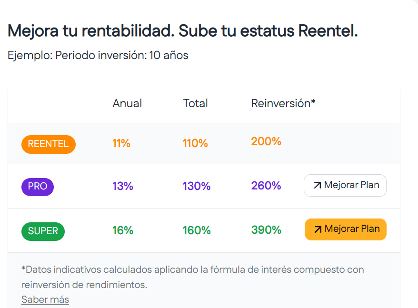Click the arrow icon on the orange Mejorar Plan button

pyautogui.click(x=318, y=229)
